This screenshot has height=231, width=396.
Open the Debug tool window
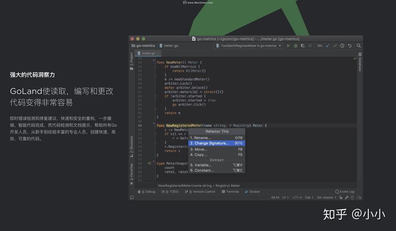coord(146,191)
